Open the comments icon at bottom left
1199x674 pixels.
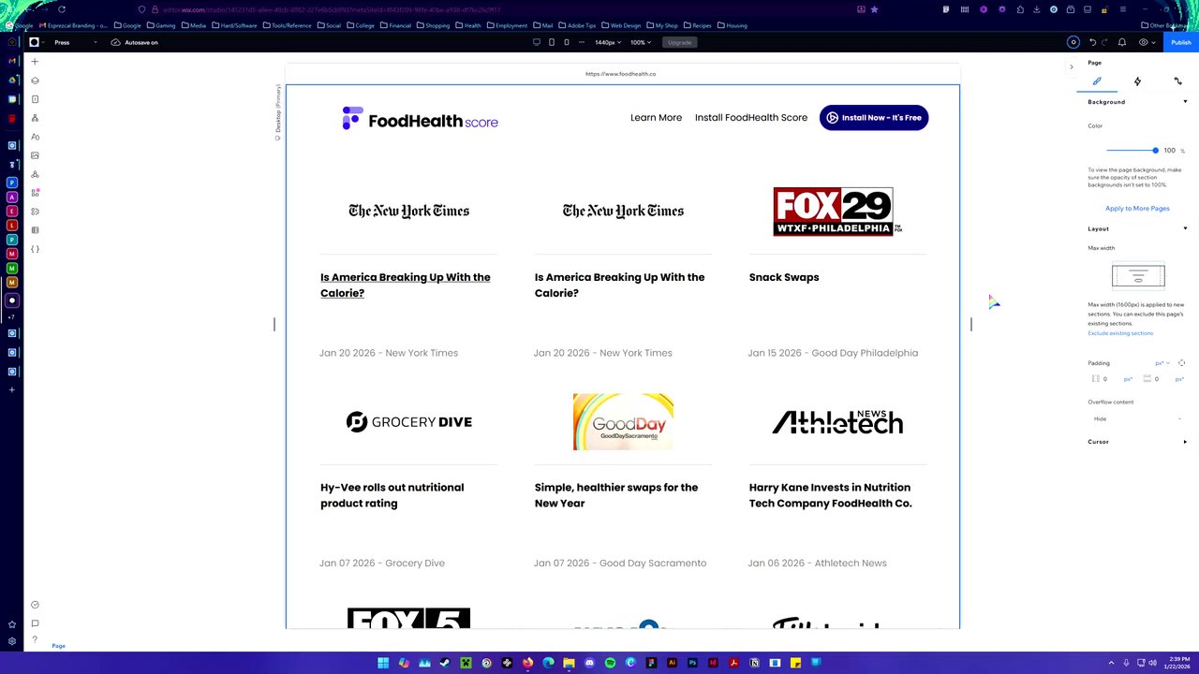[x=35, y=623]
